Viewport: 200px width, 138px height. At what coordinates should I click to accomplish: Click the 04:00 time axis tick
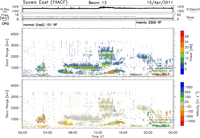pos(47,133)
